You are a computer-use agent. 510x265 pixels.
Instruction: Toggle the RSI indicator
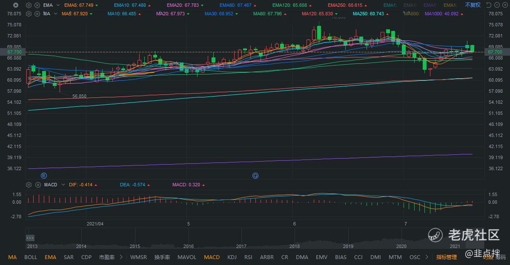click(x=248, y=257)
